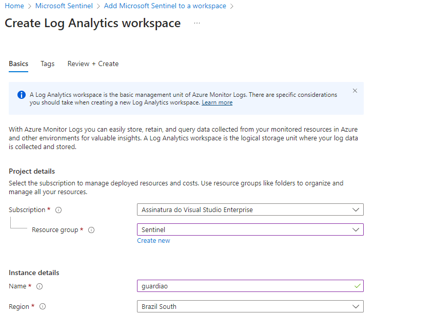The image size is (433, 335).
Task: Click the Learn more link
Action: [217, 103]
